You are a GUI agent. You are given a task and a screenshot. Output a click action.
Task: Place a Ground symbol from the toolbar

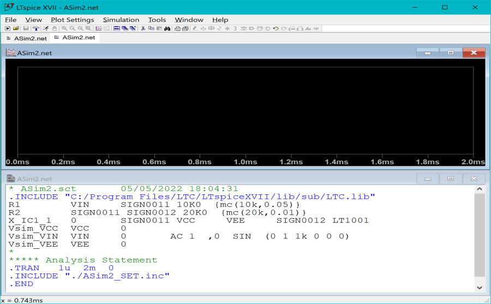203,28
